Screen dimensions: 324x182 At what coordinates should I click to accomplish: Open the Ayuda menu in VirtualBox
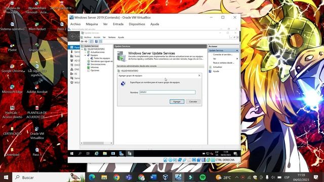pos(154,24)
